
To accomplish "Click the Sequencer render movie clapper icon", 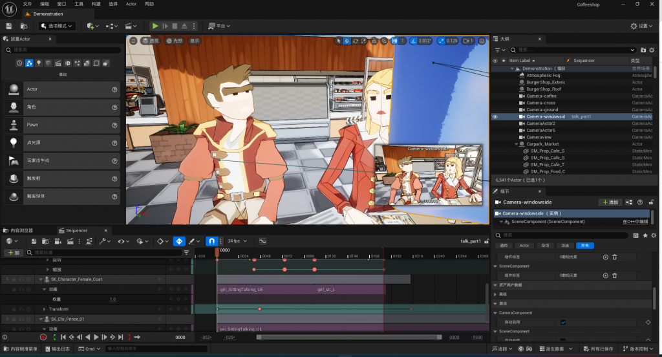I will click(x=70, y=241).
